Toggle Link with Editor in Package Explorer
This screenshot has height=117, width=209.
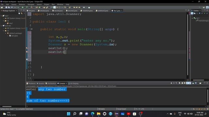coord(22,13)
